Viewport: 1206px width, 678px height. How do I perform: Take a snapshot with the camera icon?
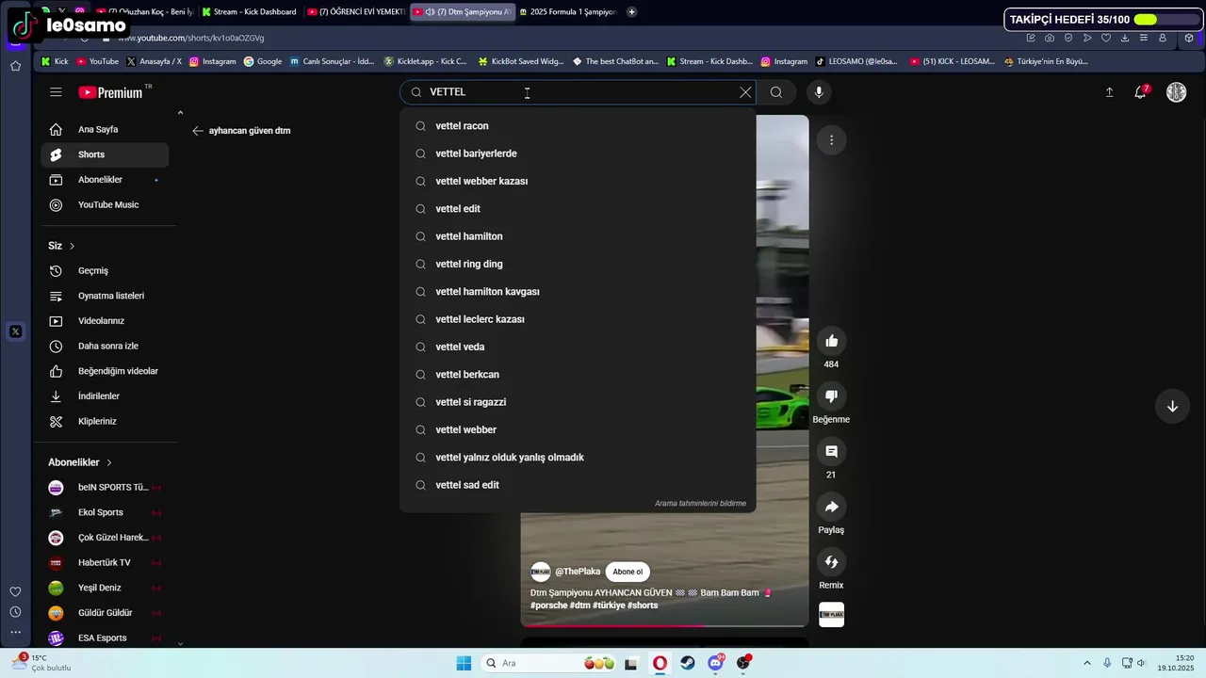point(1050,38)
